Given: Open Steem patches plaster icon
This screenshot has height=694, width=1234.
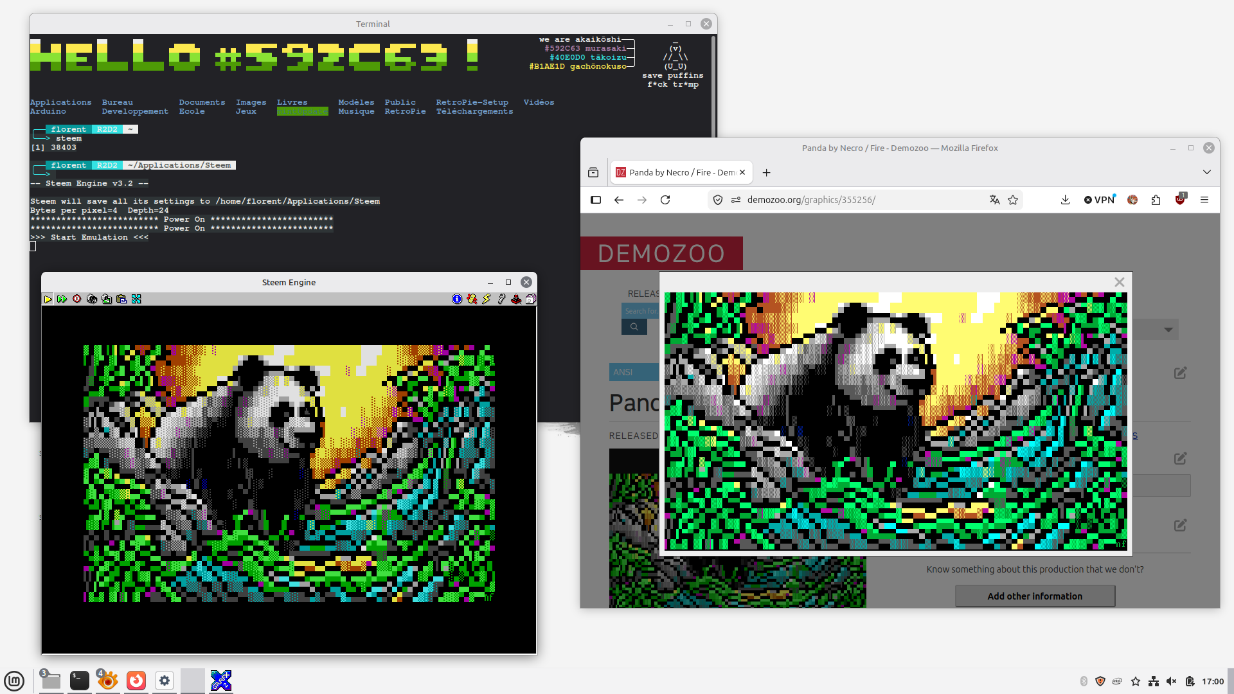Looking at the screenshot, I should point(472,299).
